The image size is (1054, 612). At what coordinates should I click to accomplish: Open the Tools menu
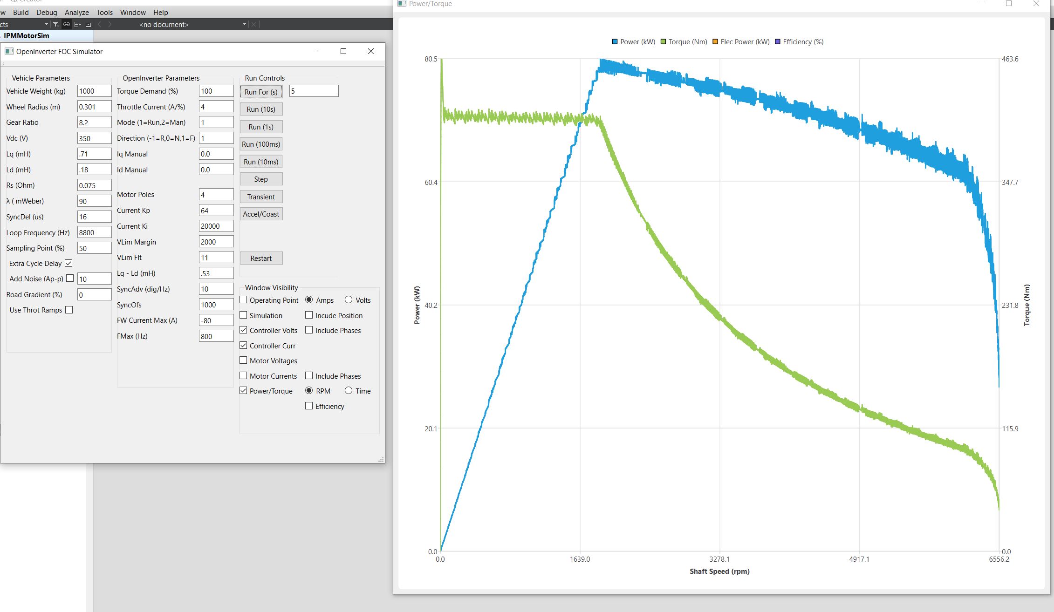coord(104,12)
